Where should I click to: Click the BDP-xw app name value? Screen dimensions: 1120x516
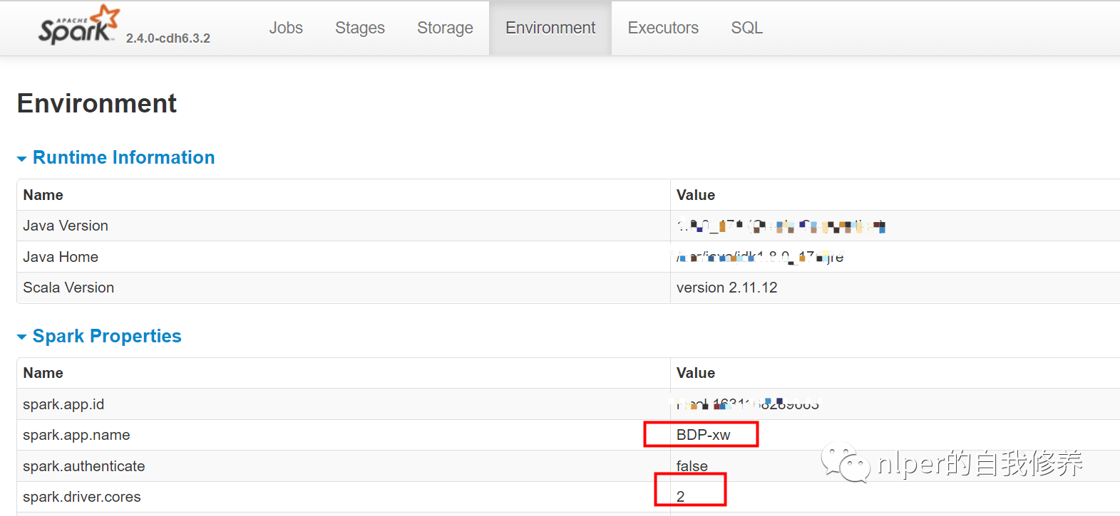coord(703,435)
